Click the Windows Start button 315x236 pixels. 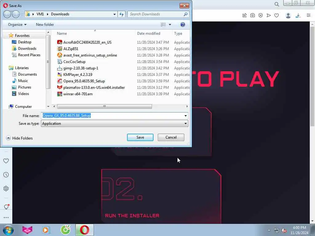[8, 230]
